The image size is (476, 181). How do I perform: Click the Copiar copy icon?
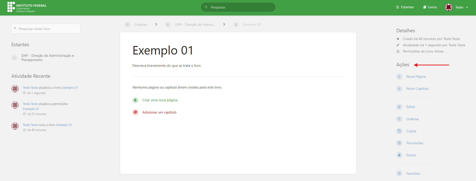399,131
